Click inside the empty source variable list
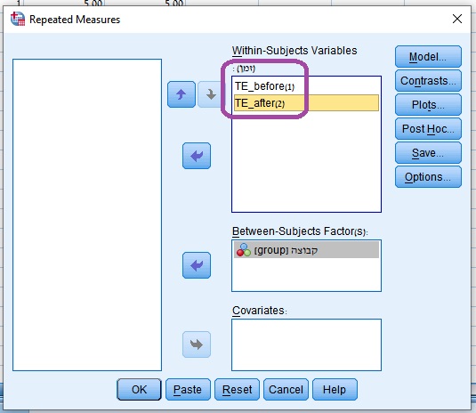Image resolution: width=476 pixels, height=413 pixels. (87, 215)
